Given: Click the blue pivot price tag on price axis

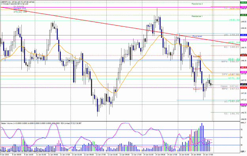Looking at the screenshot, I should tap(243, 35).
